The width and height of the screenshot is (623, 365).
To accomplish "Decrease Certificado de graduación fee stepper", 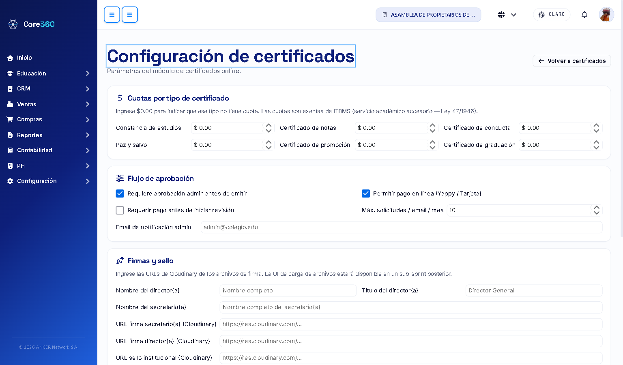I will pos(596,148).
